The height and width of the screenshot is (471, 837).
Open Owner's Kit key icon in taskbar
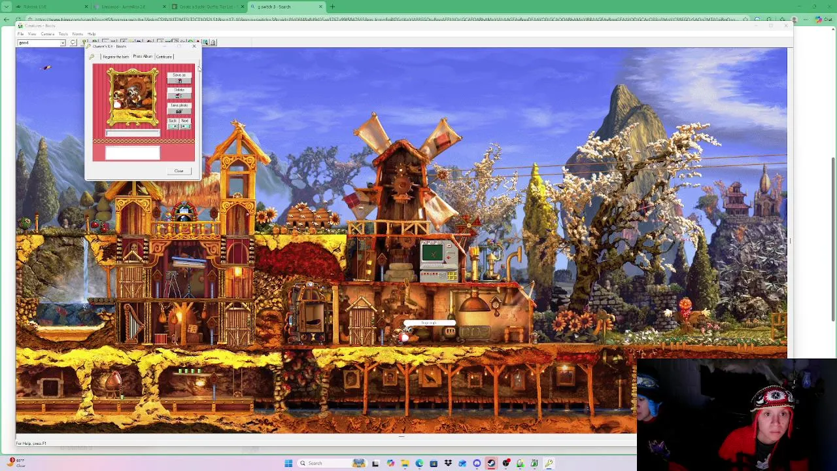click(x=549, y=463)
